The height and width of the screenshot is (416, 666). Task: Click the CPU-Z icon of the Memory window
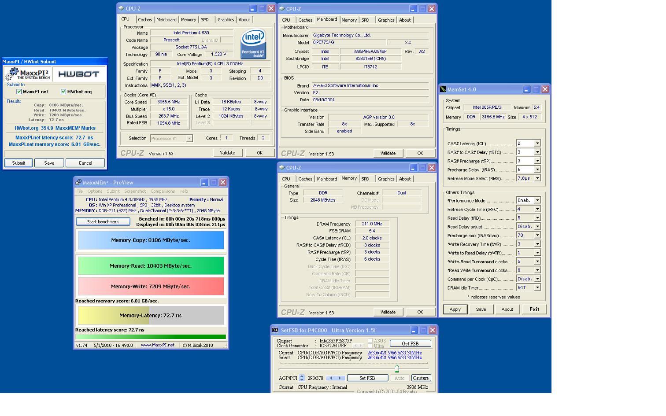pyautogui.click(x=281, y=168)
